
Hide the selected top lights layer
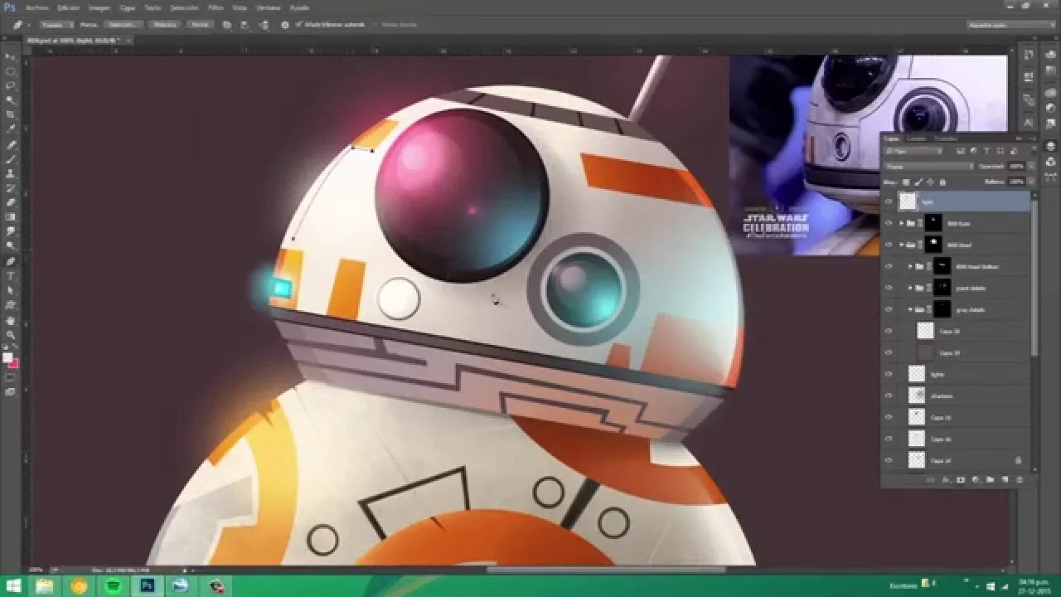click(x=889, y=201)
